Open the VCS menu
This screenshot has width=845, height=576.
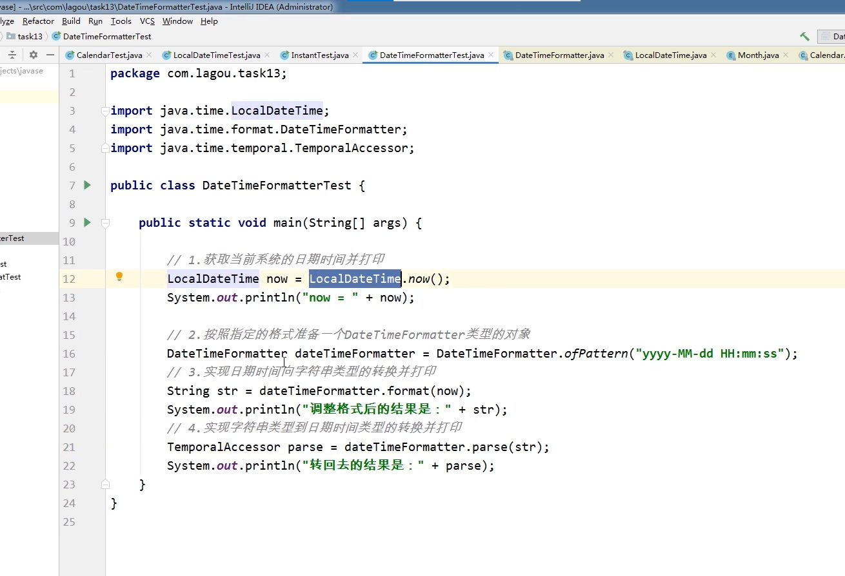pyautogui.click(x=147, y=21)
